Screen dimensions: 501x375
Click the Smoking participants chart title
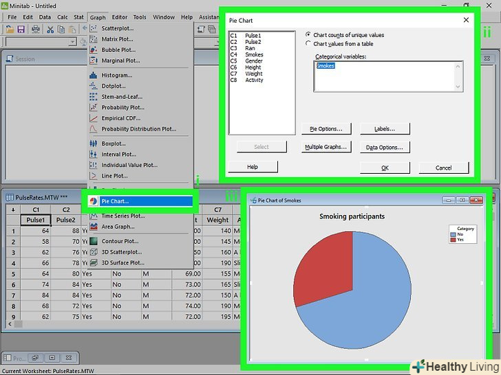[352, 216]
